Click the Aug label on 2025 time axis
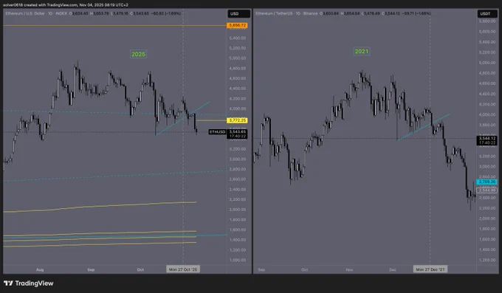 tap(40, 269)
